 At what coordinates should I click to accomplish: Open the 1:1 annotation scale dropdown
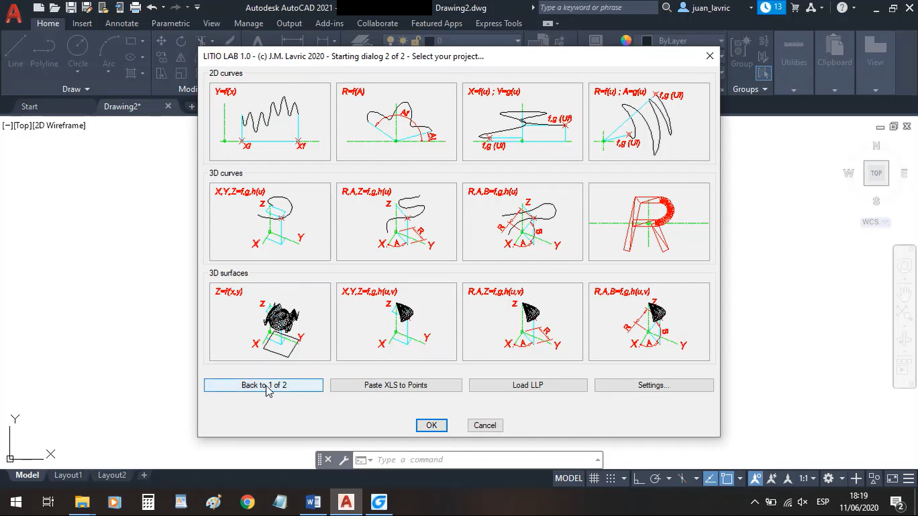808,478
